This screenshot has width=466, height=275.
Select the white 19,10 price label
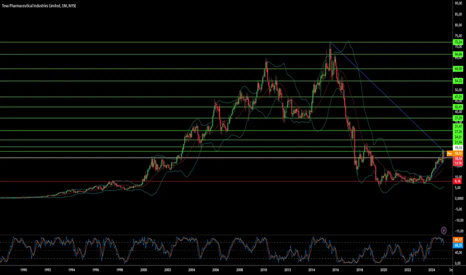coord(457,148)
